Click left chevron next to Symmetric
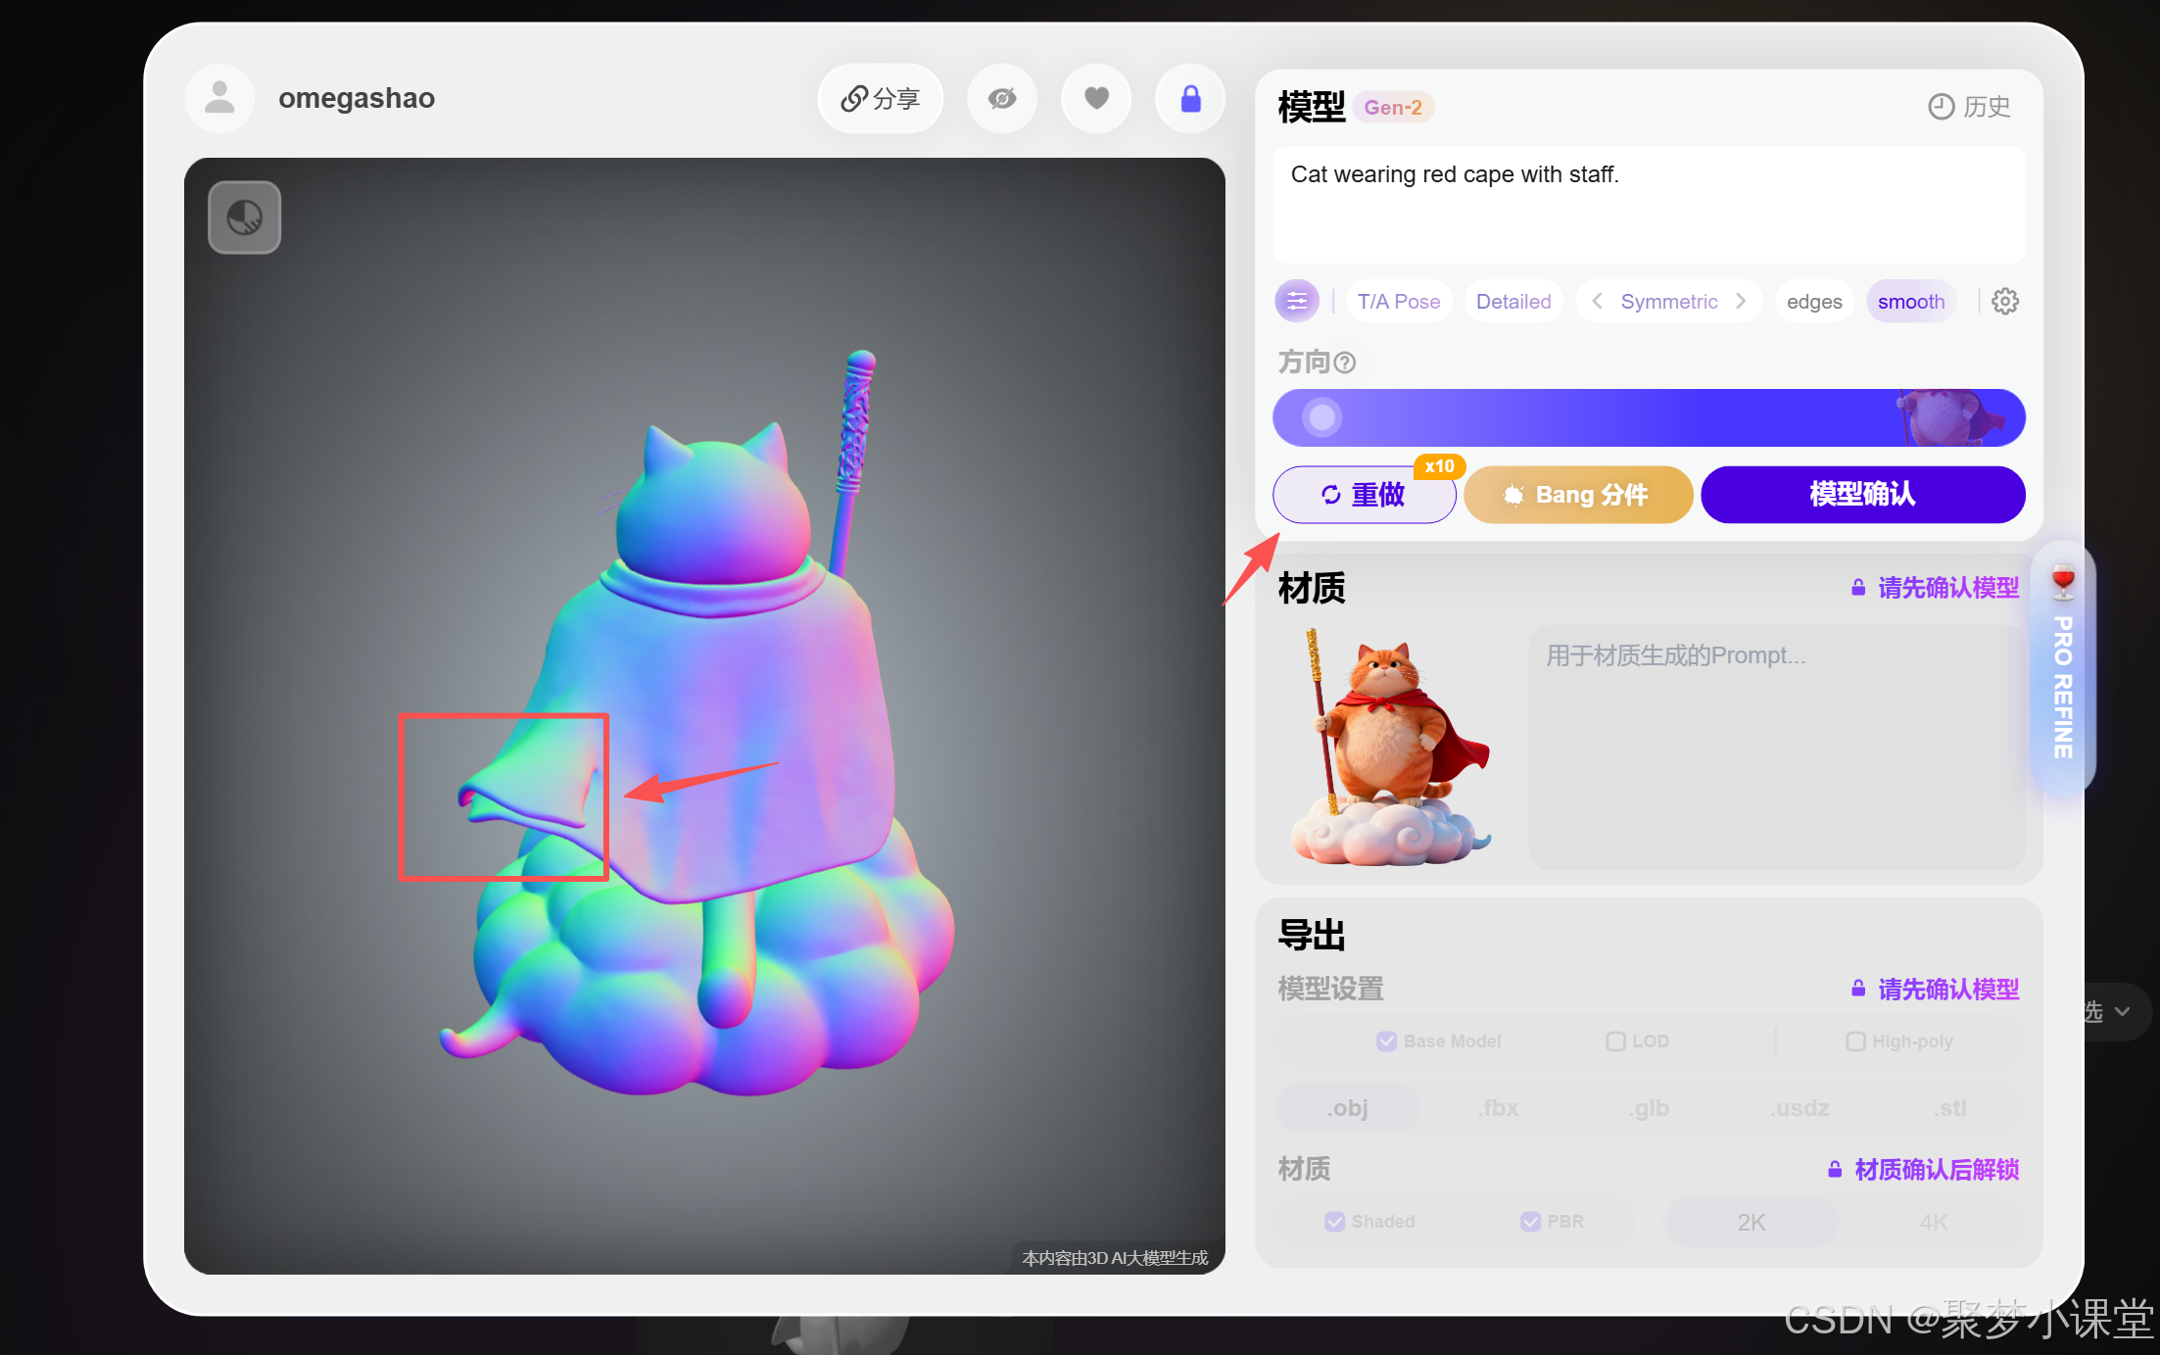The width and height of the screenshot is (2160, 1355). click(x=1597, y=301)
